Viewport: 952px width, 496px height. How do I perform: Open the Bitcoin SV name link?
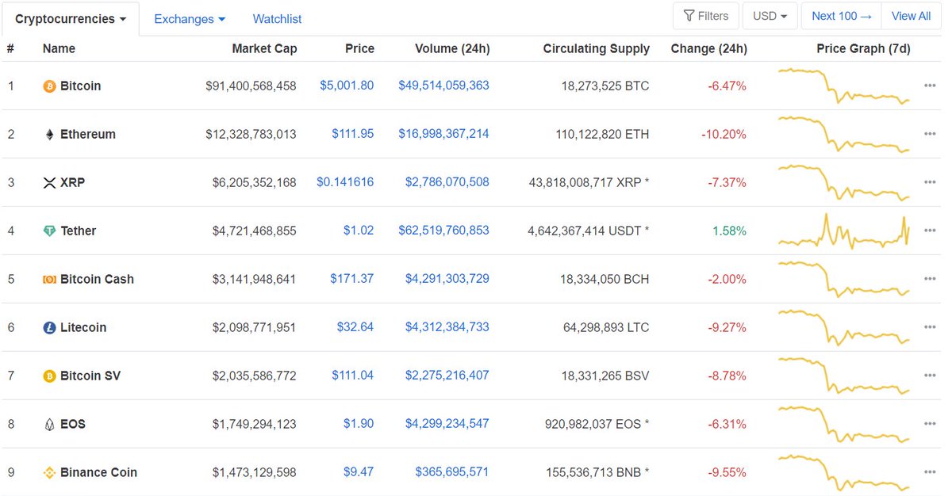pos(90,376)
